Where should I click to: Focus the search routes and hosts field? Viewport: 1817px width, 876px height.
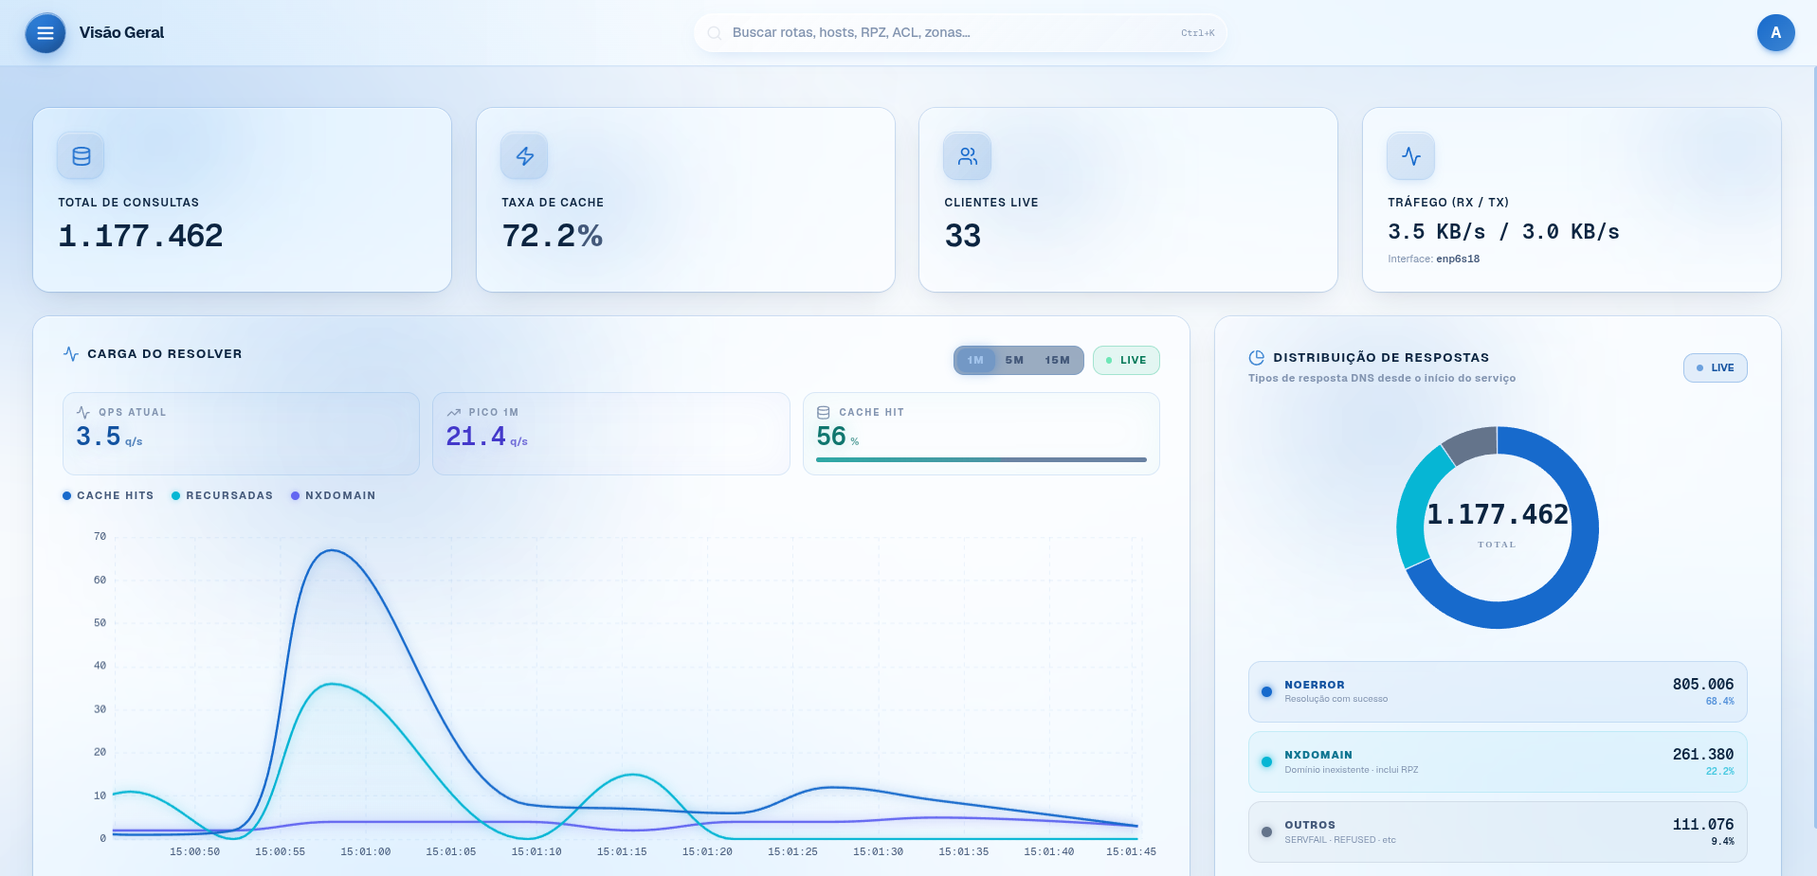coord(960,33)
